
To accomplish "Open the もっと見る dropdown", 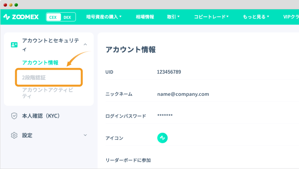I will (x=256, y=17).
